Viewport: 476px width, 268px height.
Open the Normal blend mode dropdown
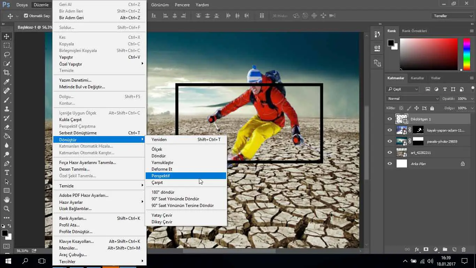(x=413, y=99)
